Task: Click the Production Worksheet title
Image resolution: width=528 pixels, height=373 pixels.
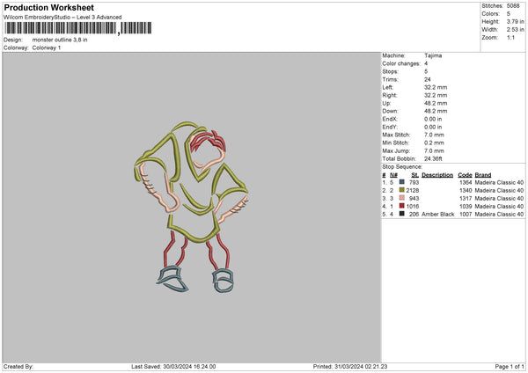Action: [x=48, y=7]
